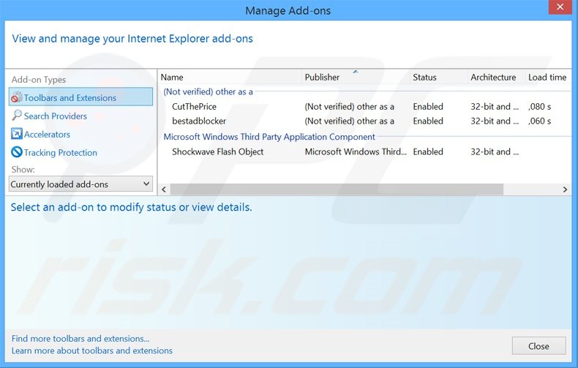The image size is (578, 368).
Task: Open the Currently loaded add-ons dropdown
Action: click(x=80, y=184)
